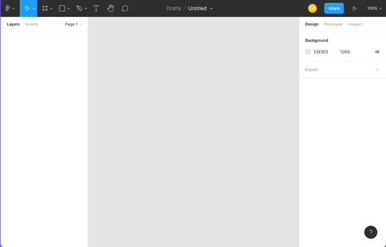
Task: Select the Comment tool
Action: [125, 8]
